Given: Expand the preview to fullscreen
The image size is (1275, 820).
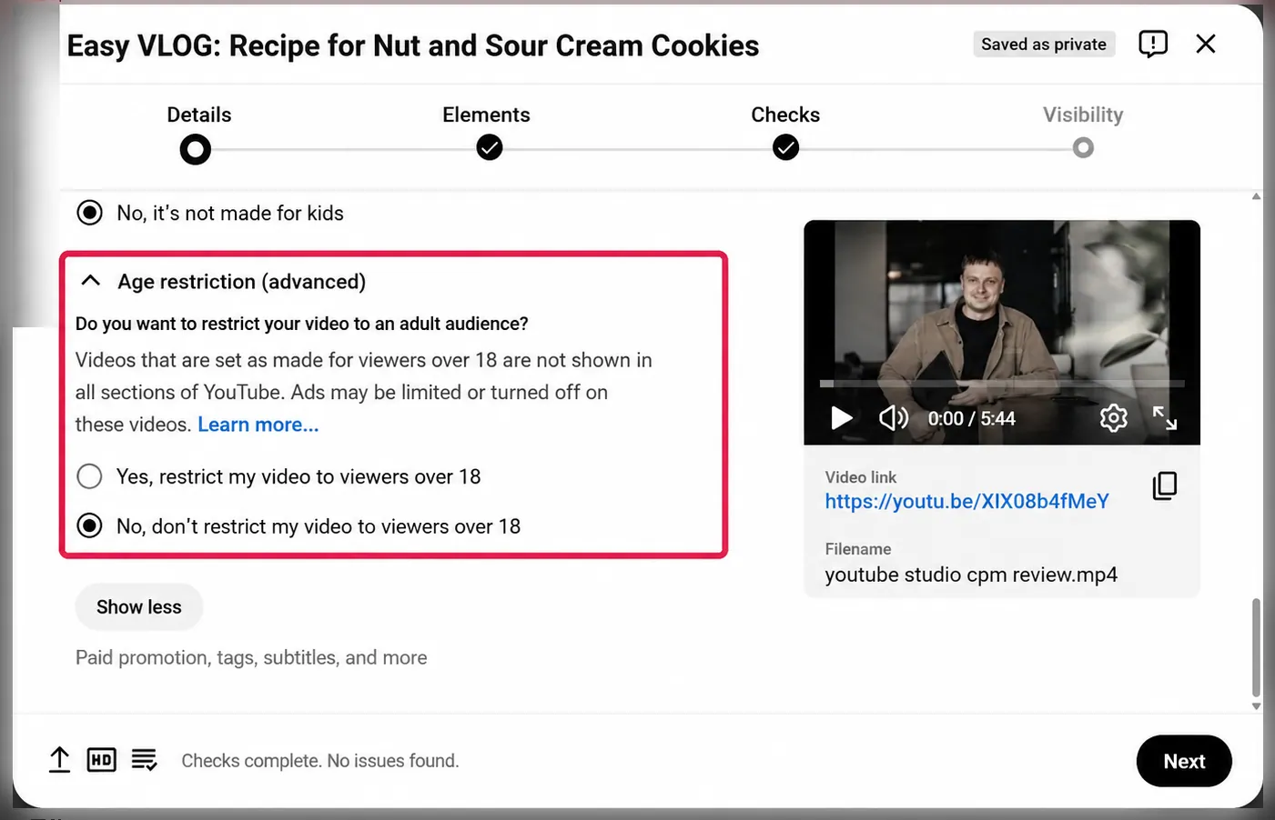Looking at the screenshot, I should click(x=1165, y=418).
